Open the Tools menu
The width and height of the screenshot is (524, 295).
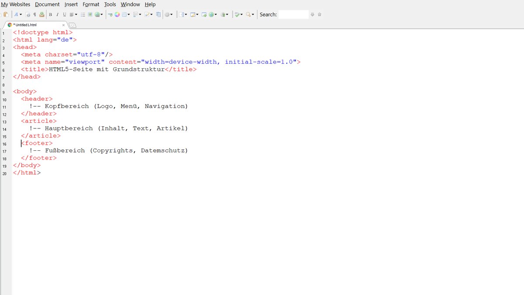click(110, 4)
